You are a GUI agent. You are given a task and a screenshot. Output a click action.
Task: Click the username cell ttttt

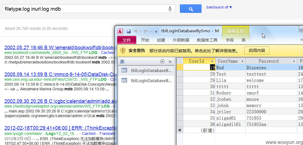pyautogui.click(x=231, y=86)
